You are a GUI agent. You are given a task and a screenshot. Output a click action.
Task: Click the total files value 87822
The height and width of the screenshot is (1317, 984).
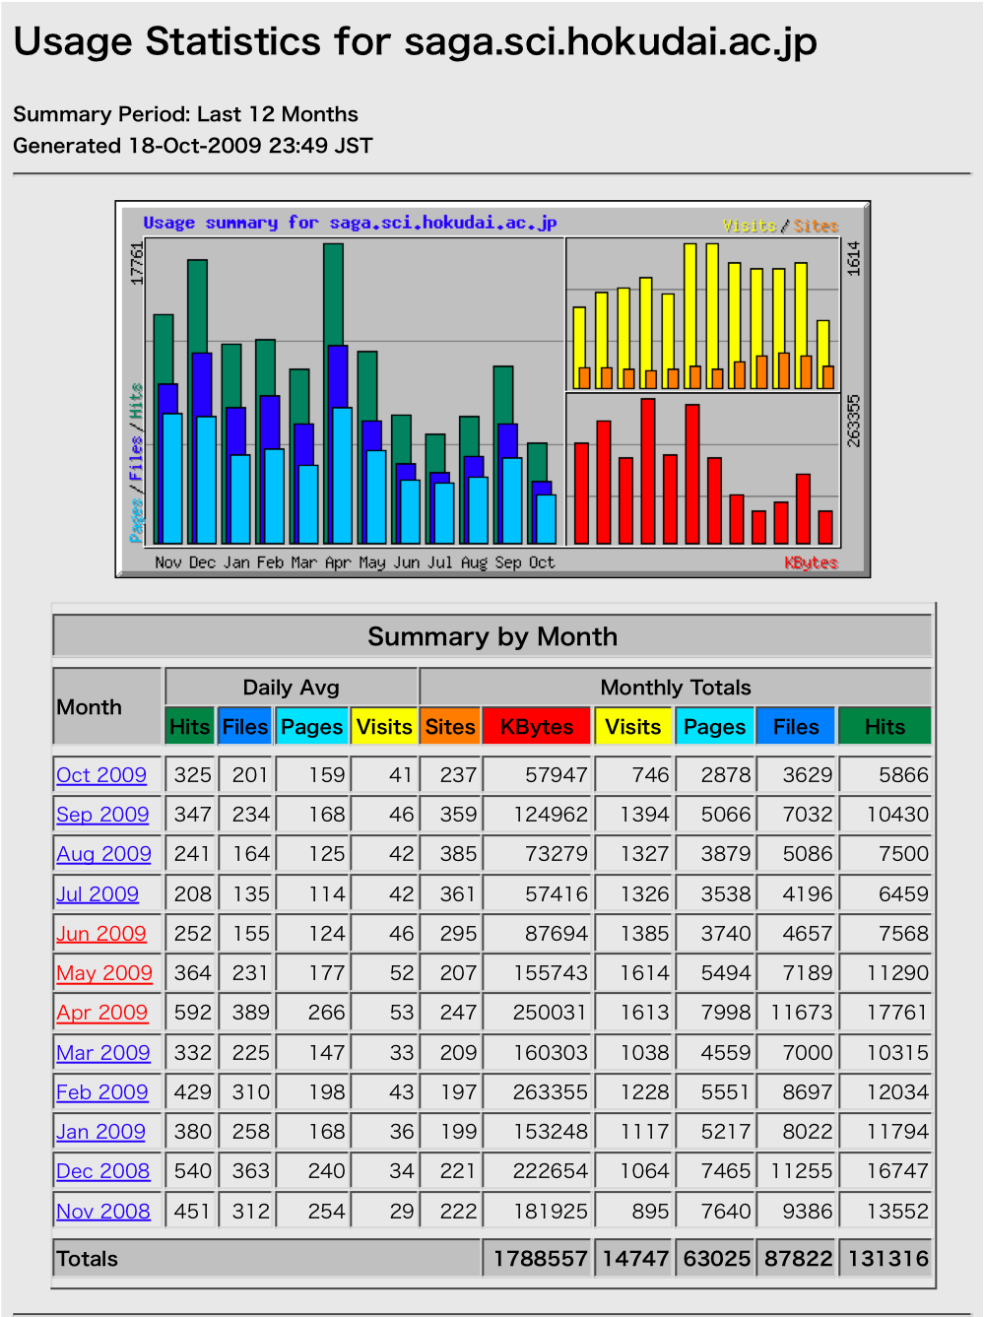798,1258
